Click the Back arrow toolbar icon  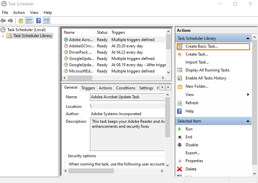point(3,21)
